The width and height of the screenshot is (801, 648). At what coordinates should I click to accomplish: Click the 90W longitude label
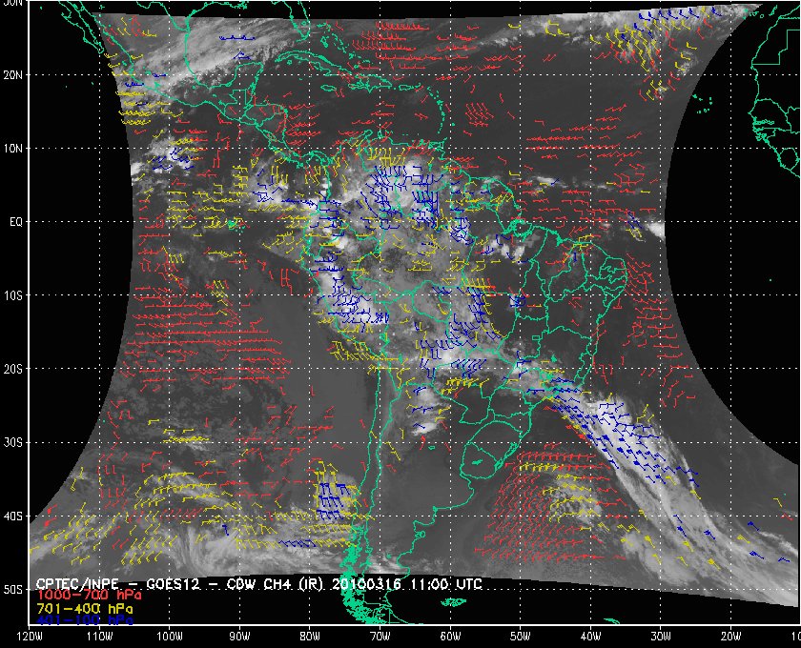239,637
